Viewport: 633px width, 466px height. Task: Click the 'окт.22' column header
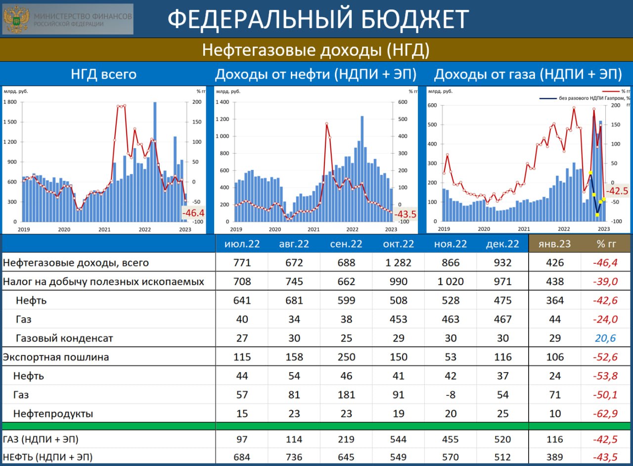[398, 244]
